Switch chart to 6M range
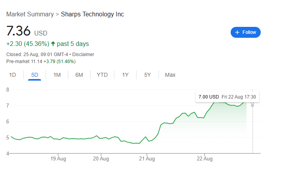Viewport: 281px width, 169px height. 79,75
